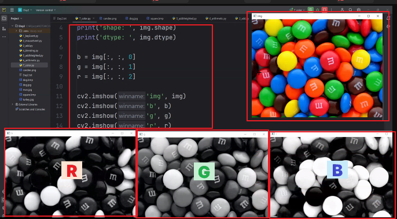
Task: Switch to the candies.png editor tab
Action: [108, 18]
